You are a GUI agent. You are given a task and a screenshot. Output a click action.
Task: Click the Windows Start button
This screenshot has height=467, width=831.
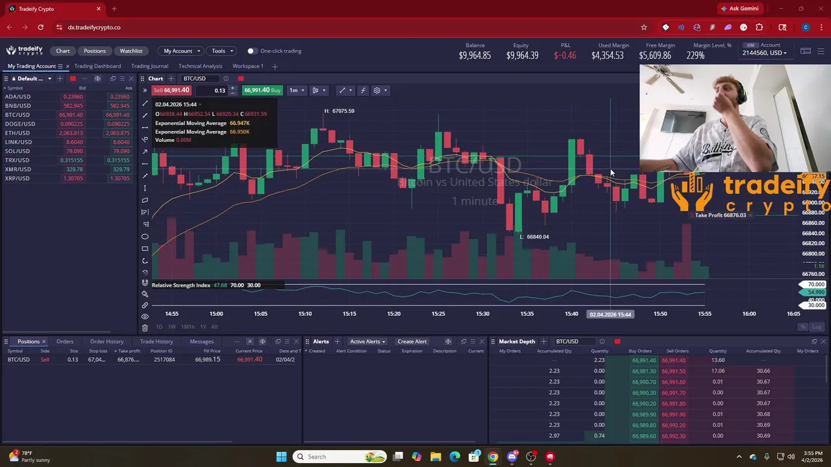click(x=281, y=457)
